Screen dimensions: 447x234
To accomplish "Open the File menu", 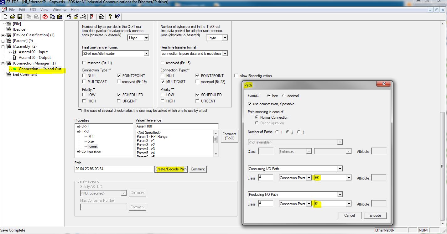I will click(x=12, y=10).
